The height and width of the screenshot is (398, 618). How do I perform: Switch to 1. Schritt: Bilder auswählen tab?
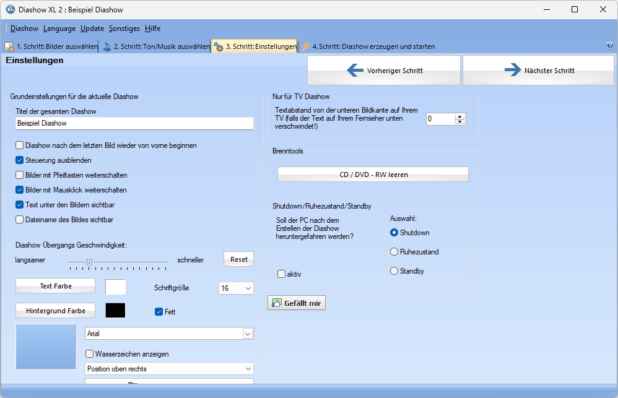51,46
